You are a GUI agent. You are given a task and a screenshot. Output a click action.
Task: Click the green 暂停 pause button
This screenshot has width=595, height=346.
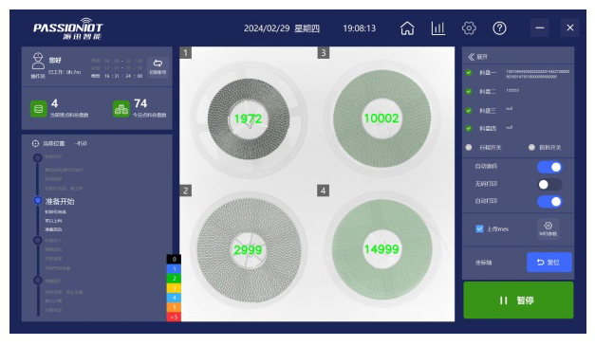(518, 300)
